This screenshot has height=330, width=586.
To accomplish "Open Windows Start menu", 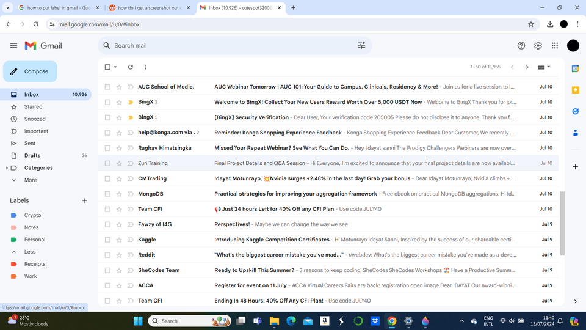I will (138, 321).
